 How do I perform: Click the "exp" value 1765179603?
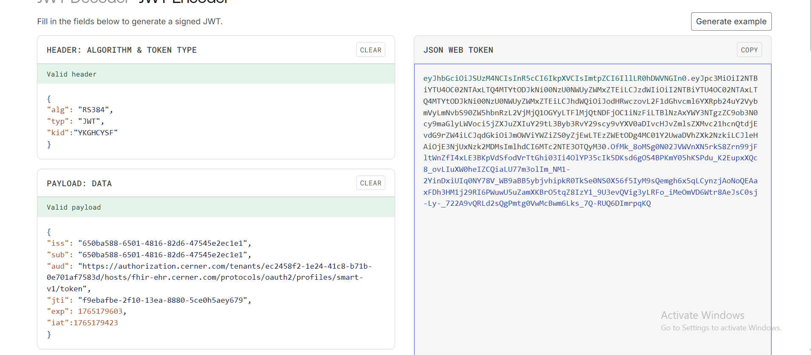(100, 312)
